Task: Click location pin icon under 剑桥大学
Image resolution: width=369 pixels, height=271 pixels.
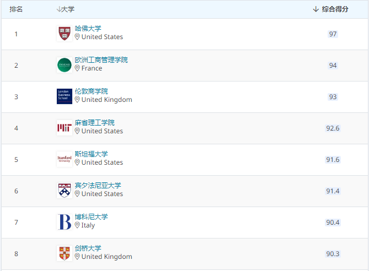Action: [x=77, y=257]
